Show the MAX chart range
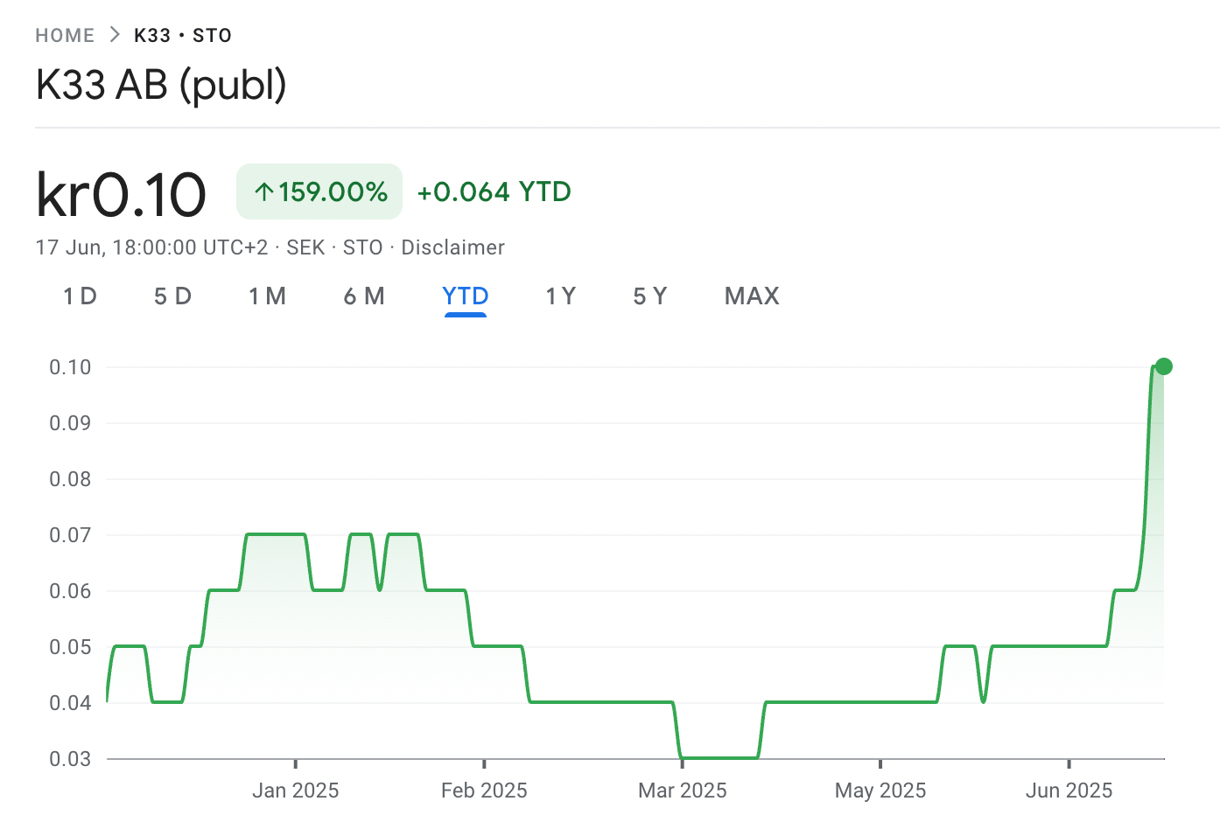This screenshot has width=1220, height=829. pyautogui.click(x=752, y=296)
